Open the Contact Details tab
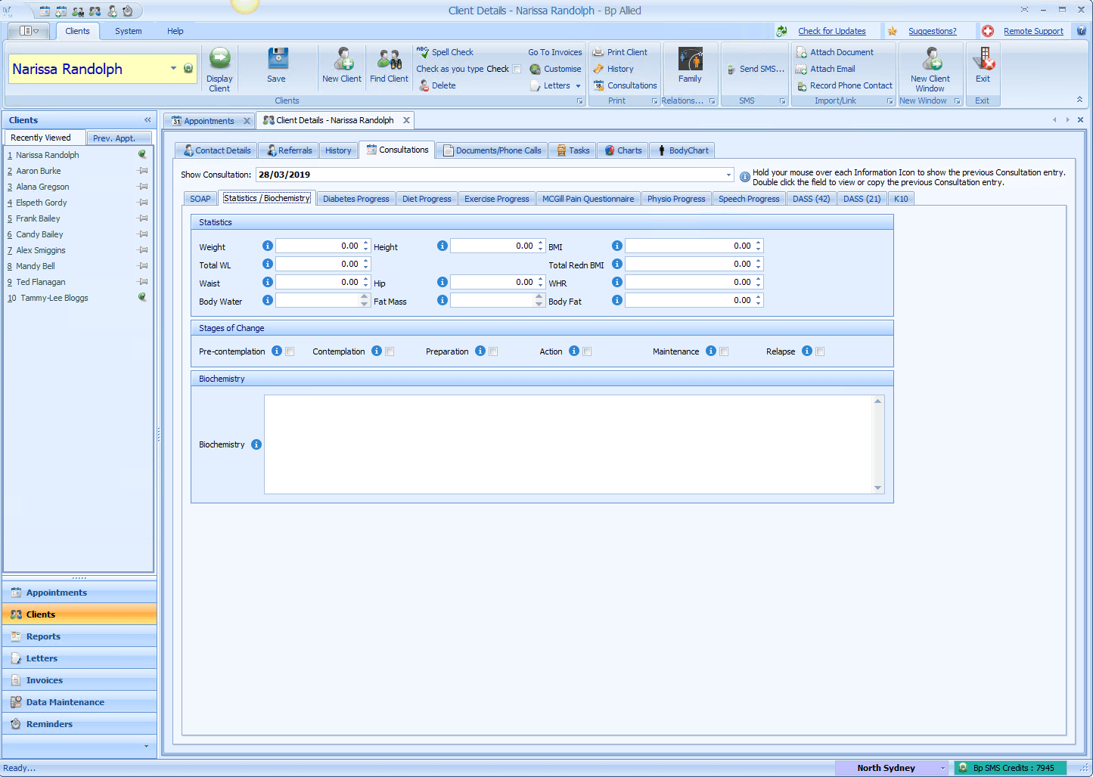 pyautogui.click(x=216, y=150)
